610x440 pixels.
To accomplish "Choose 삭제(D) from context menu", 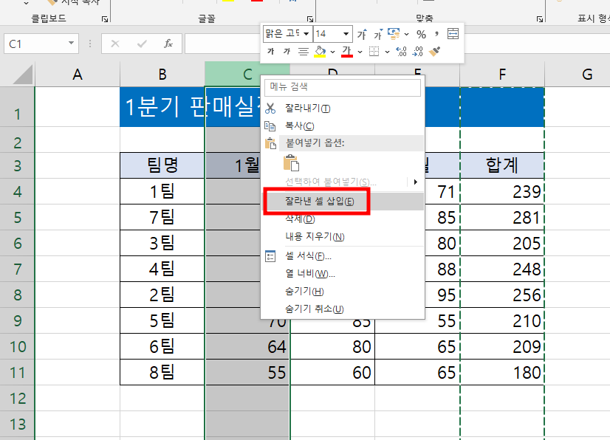I will point(343,219).
